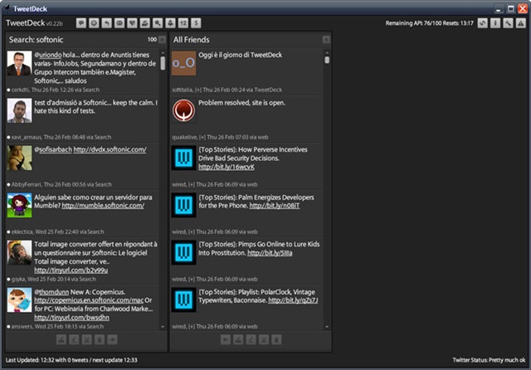Open the copernicus.en.softonic.com/mac link
This screenshot has height=370, width=531.
tap(89, 300)
